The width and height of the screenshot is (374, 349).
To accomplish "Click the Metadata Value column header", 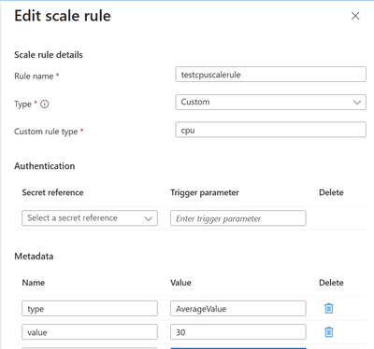I will [x=180, y=283].
